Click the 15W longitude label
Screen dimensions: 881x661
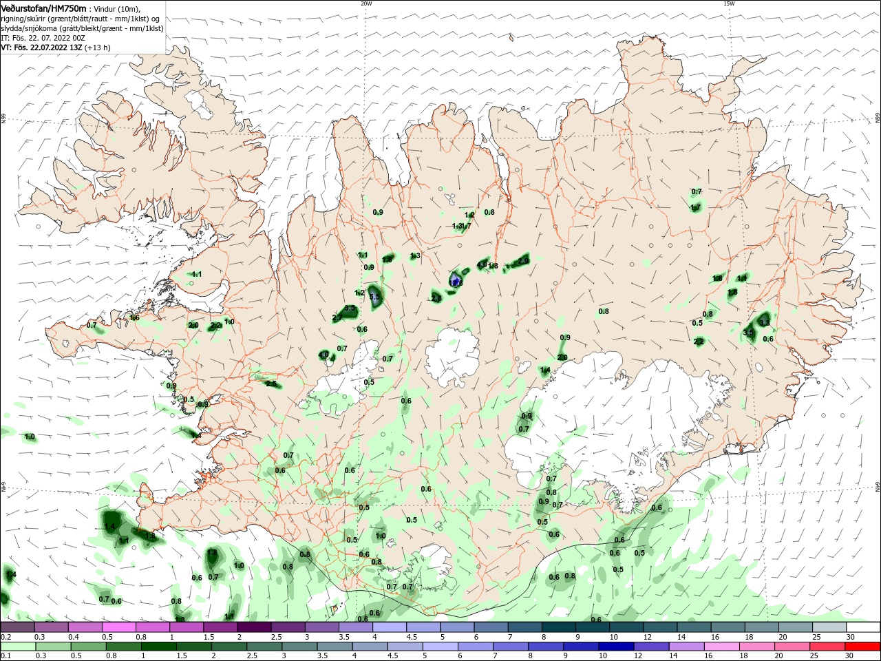[x=729, y=3]
